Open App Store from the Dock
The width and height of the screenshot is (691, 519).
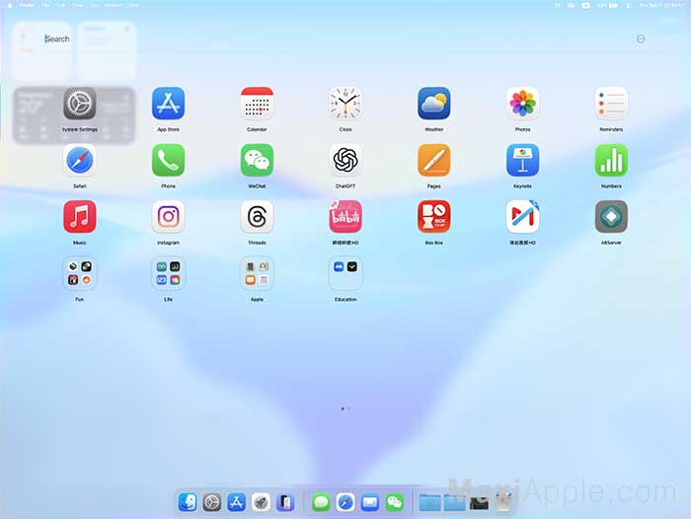(236, 502)
